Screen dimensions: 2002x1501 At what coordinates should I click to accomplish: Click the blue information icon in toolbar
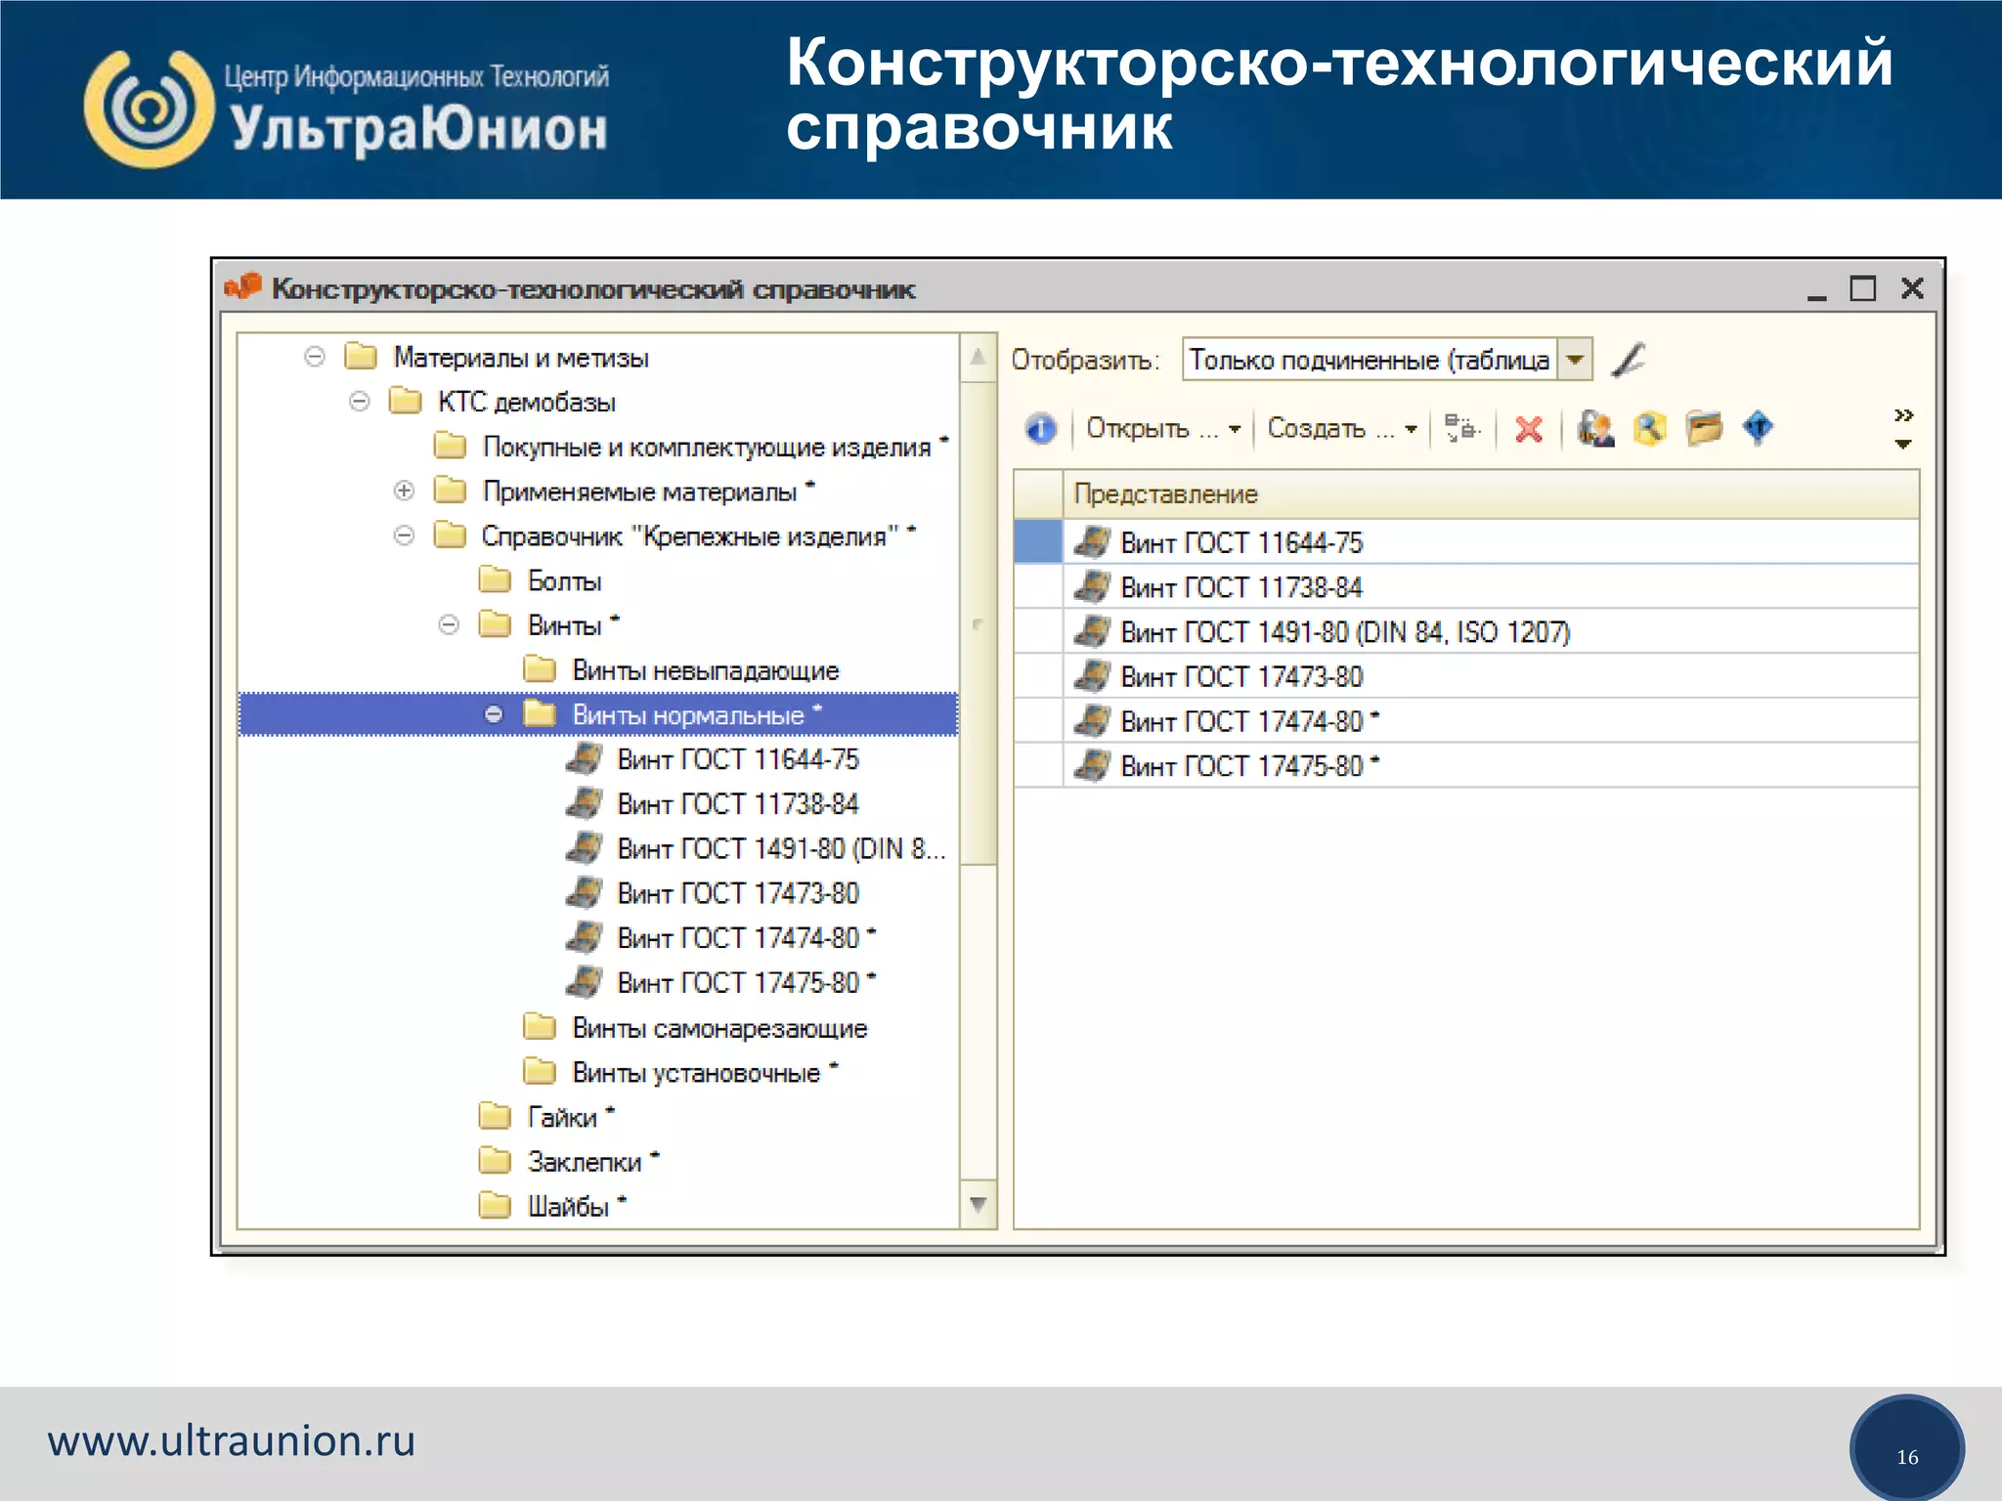pyautogui.click(x=1041, y=429)
